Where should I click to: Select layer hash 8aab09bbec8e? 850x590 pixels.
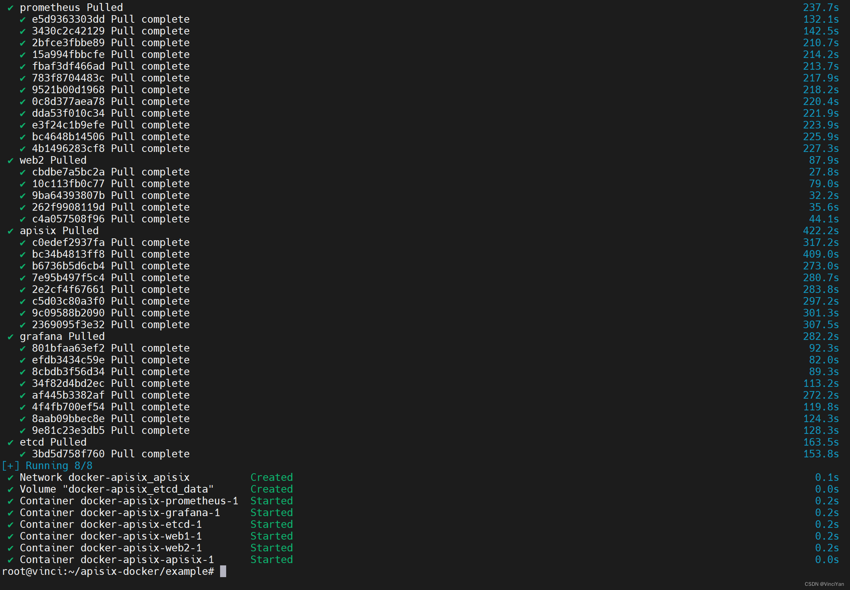(68, 419)
